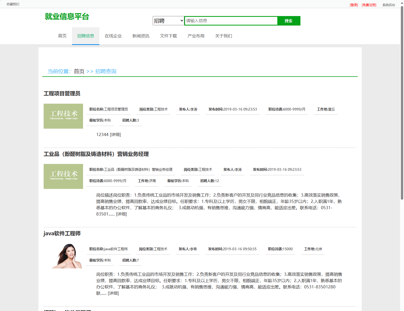The height and width of the screenshot is (311, 404).
Task: Click the 工程技术 thumbnail of the first listing
Action: coord(63,116)
